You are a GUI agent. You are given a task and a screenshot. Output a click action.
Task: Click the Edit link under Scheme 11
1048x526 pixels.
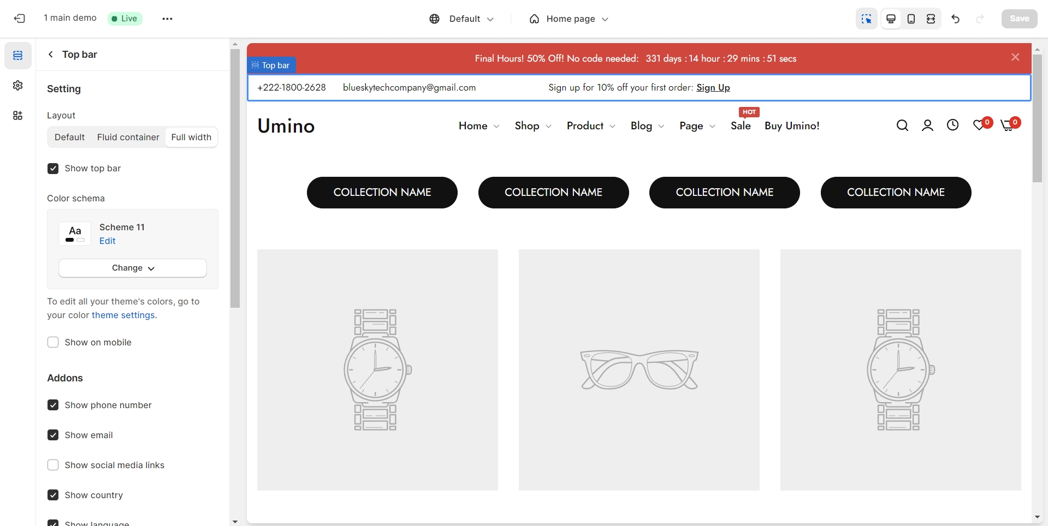tap(107, 241)
